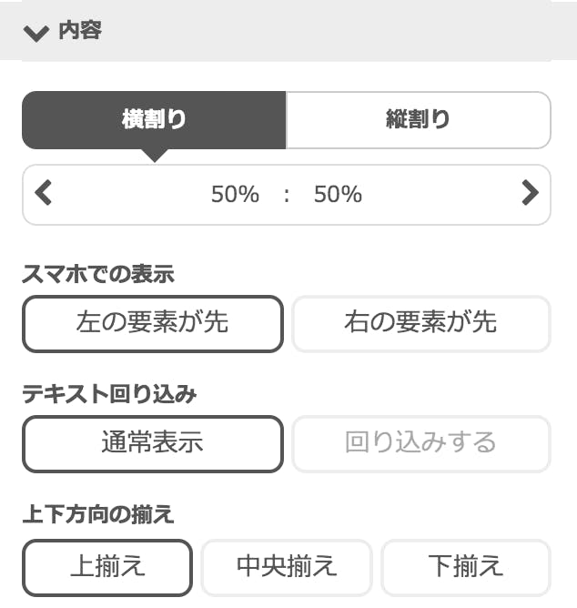The image size is (577, 608).
Task: Click the right arrow to increase ratio
Action: click(530, 193)
